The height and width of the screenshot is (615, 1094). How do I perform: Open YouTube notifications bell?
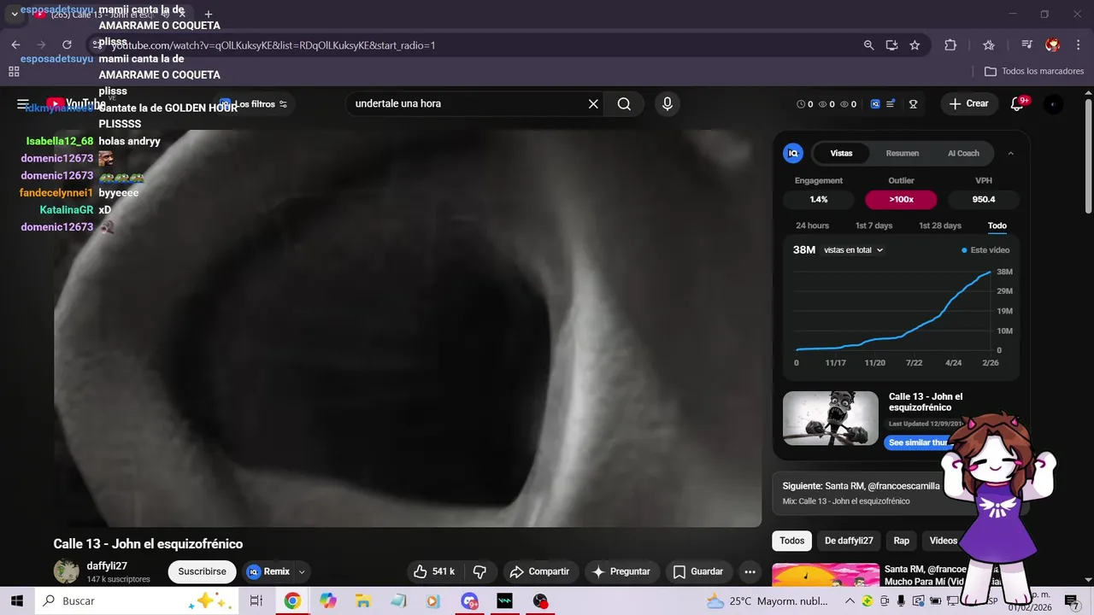click(1017, 104)
